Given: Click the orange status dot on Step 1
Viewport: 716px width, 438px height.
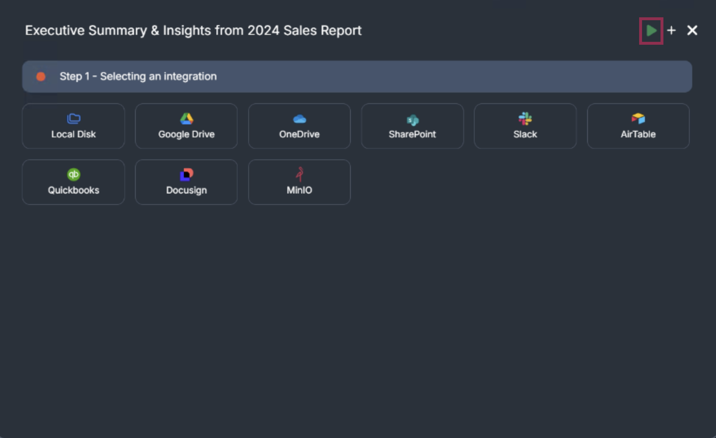Looking at the screenshot, I should (x=41, y=77).
